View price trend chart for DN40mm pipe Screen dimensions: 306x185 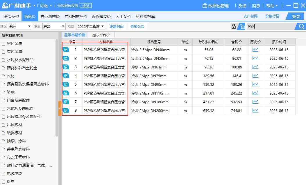pyautogui.click(x=255, y=50)
